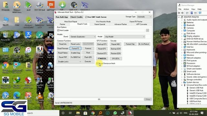The width and height of the screenshot is (207, 116).
Task: Switch to Vivo Heuristic Mode tab
Action: pos(103,22)
